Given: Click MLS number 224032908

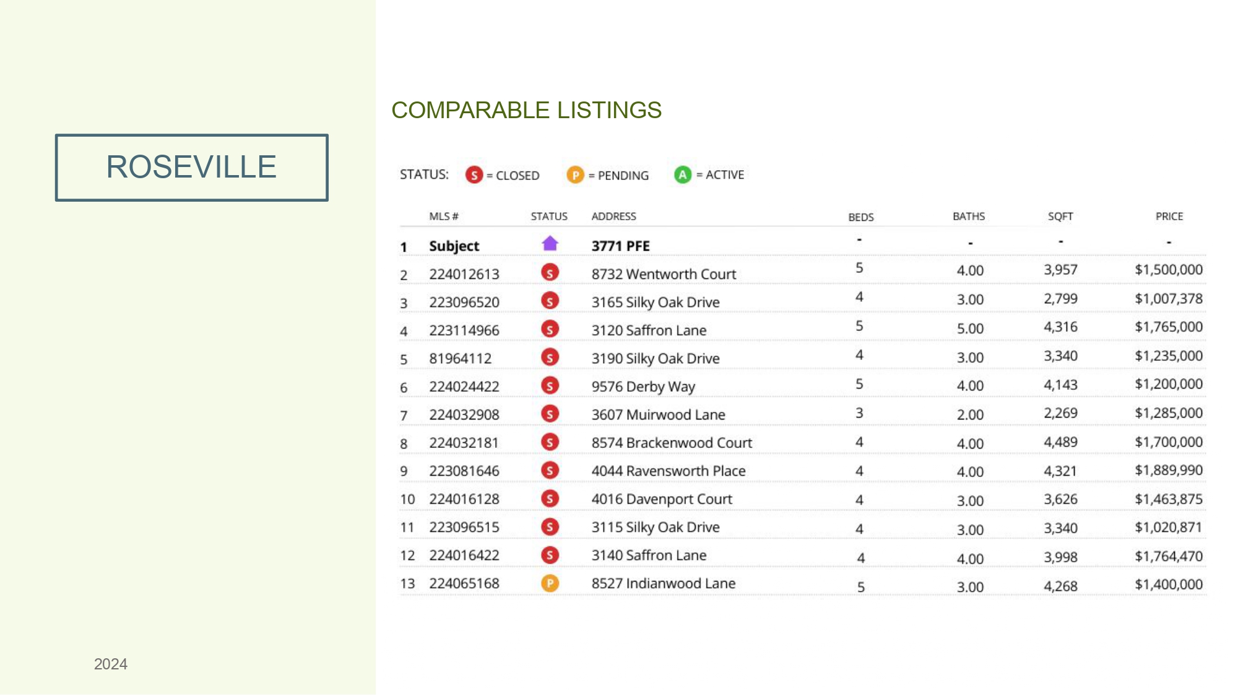Looking at the screenshot, I should [x=464, y=415].
